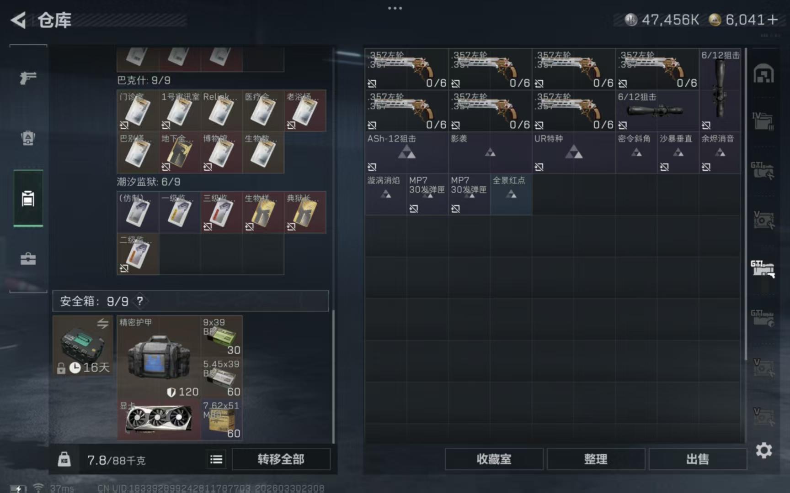The image size is (790, 493).
Task: Select the ASh-12狙击 item slot
Action: click(x=406, y=152)
